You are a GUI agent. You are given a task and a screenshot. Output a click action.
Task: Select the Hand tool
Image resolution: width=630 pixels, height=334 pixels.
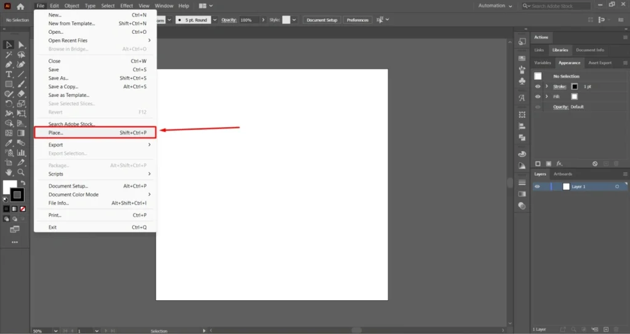(x=9, y=173)
